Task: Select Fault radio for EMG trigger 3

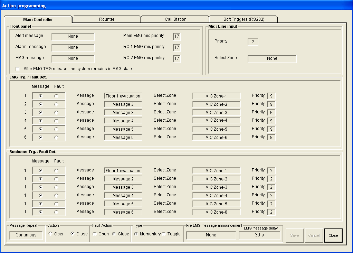Action: click(56, 113)
